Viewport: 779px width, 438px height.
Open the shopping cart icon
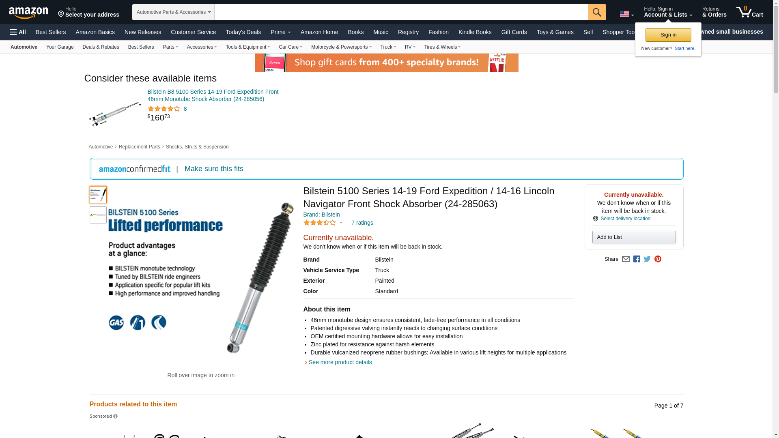coord(750,12)
